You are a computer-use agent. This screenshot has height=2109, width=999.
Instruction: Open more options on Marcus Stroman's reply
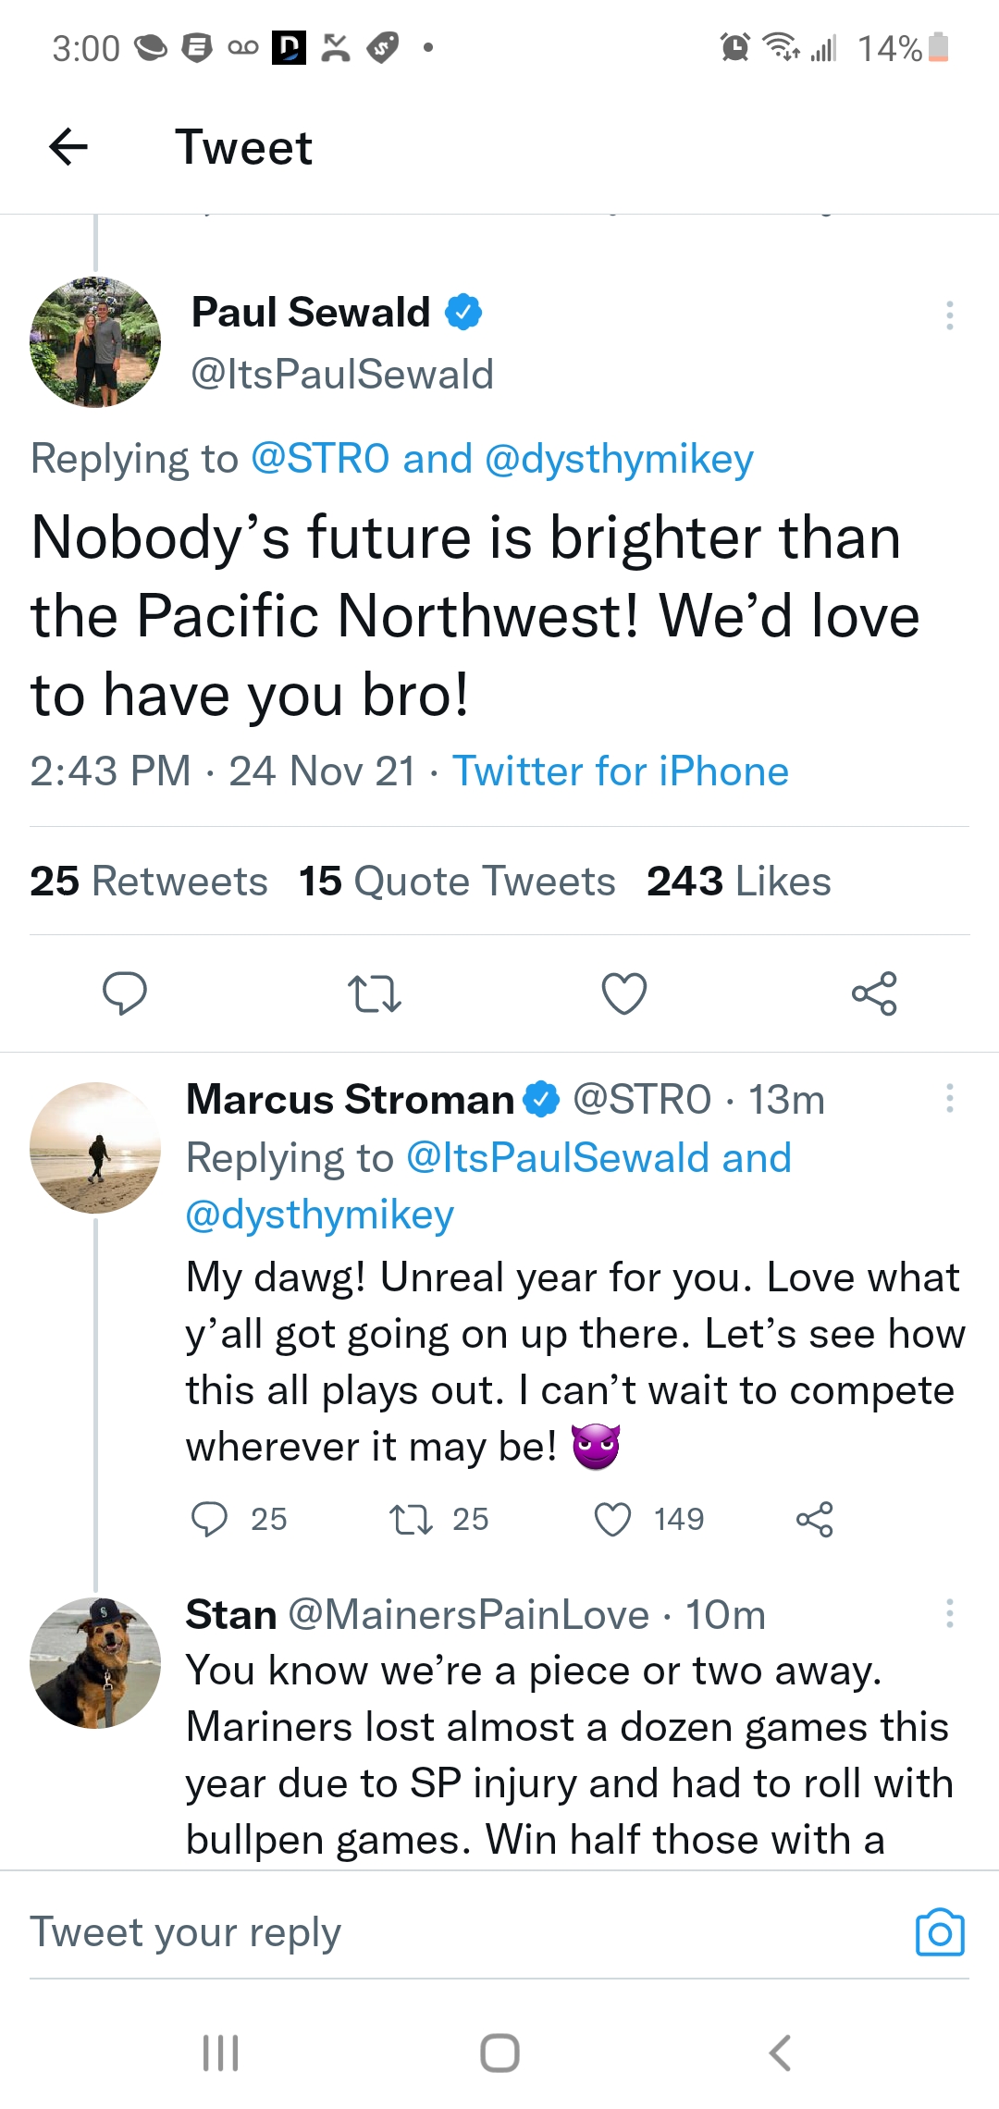[x=949, y=1098]
